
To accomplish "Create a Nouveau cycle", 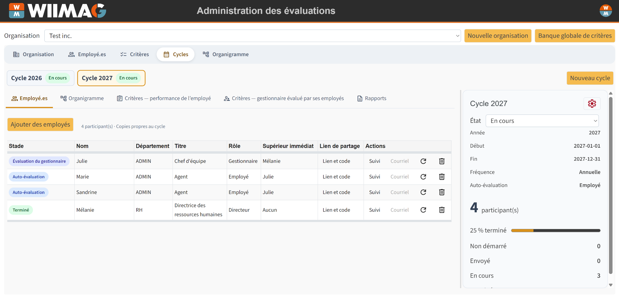I will pos(590,78).
